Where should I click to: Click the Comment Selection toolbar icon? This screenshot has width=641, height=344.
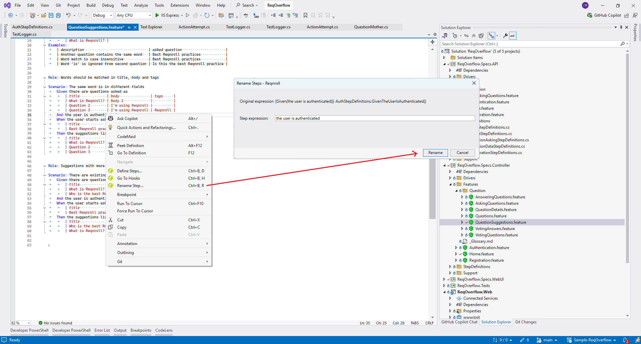288,15
